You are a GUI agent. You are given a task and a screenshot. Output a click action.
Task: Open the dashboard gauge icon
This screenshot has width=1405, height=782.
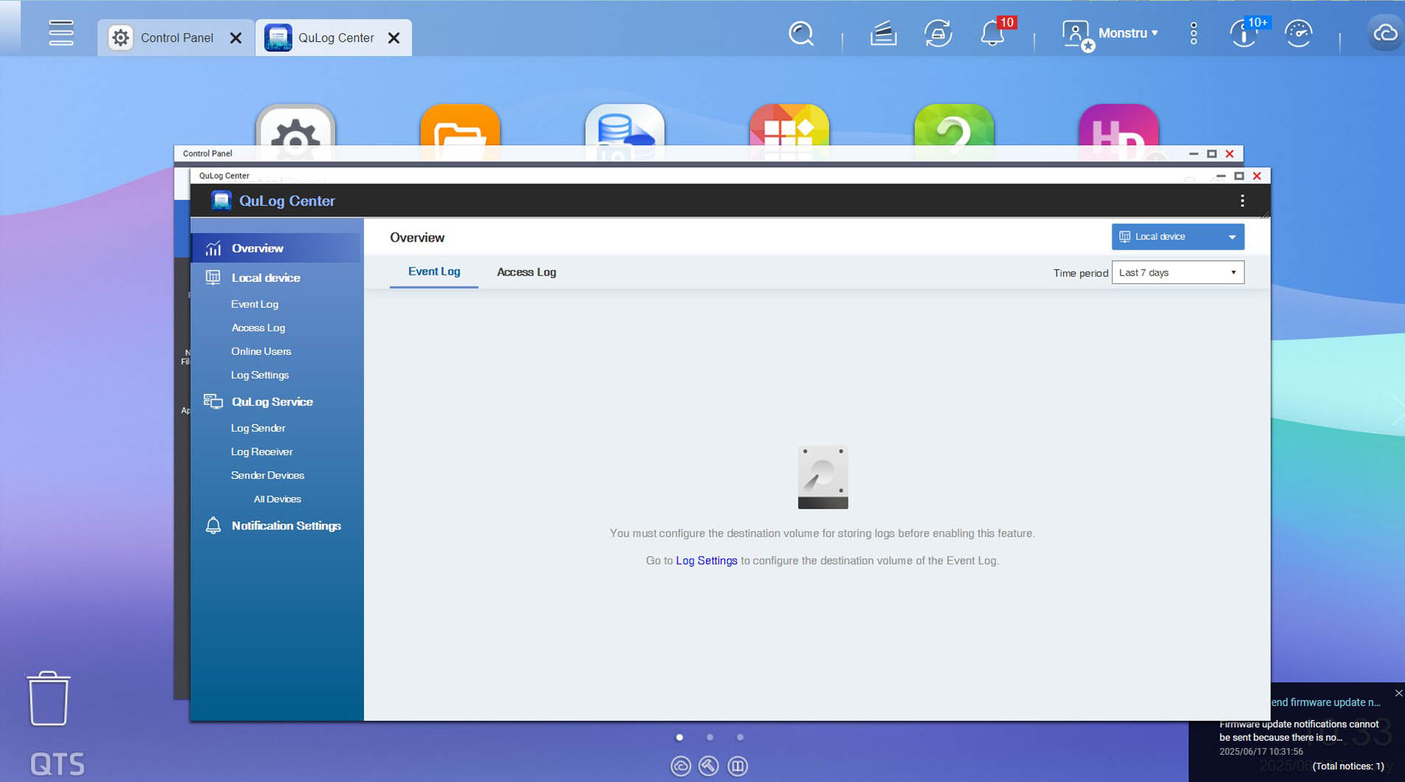pyautogui.click(x=1298, y=34)
